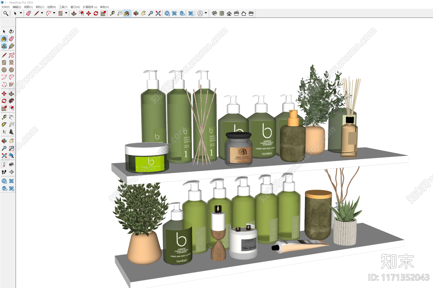Click Previous view in Large Tool Set
The image size is (433, 288).
pos(11,156)
